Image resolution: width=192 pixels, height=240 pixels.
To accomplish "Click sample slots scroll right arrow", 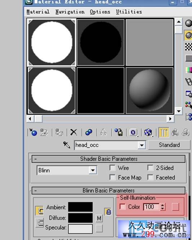I will 170,119.
